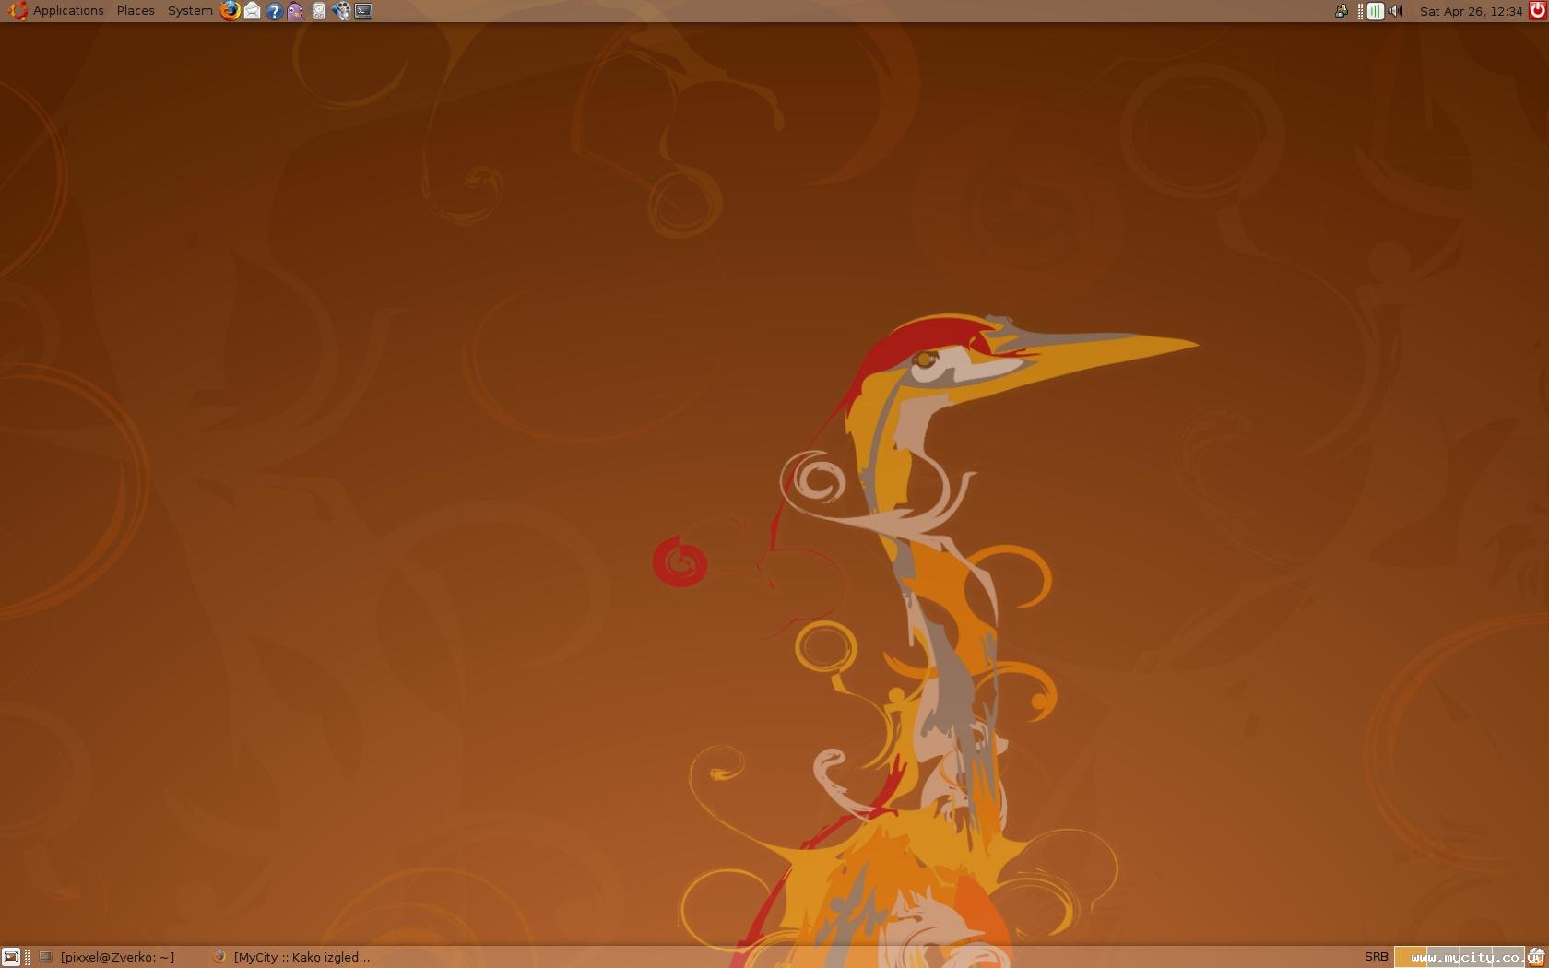Open the Terminal launcher in top panel
Screen dimensions: 1549x968
tap(364, 11)
